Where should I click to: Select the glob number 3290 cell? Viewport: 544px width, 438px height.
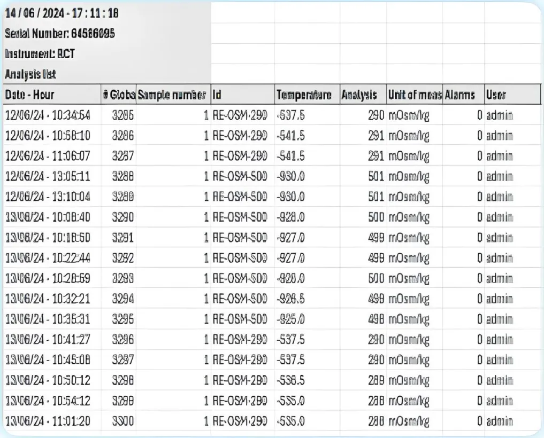click(122, 218)
